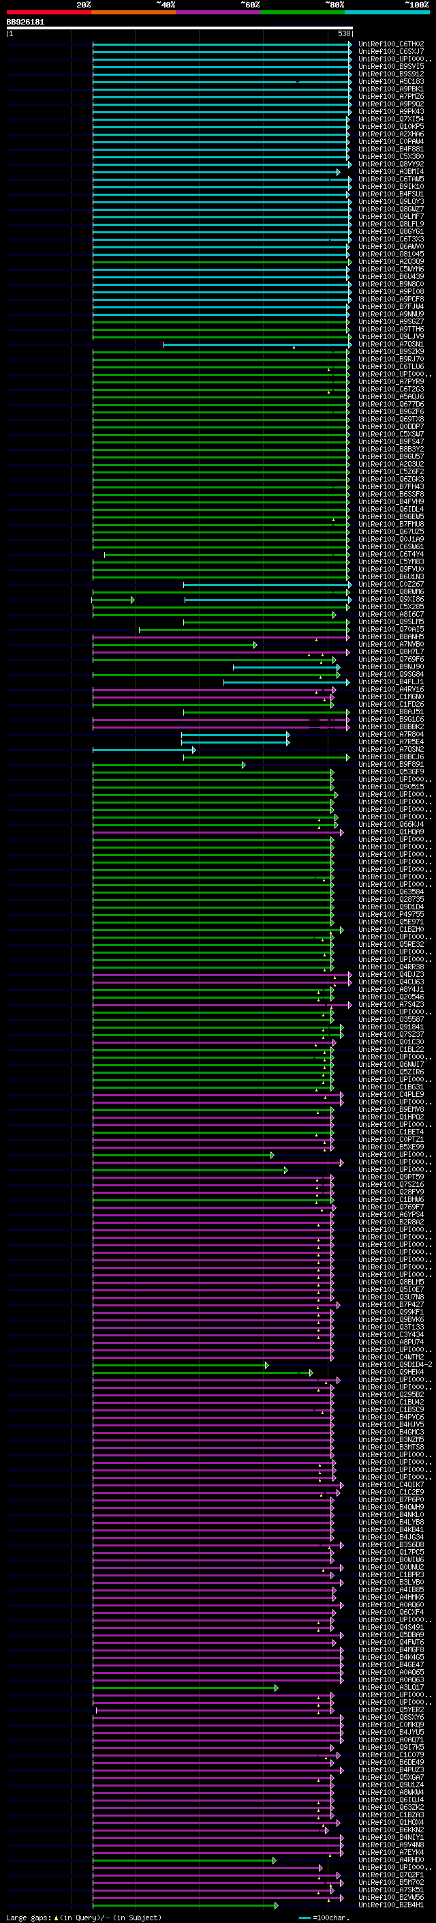Select hit label UniRef100_B4MGF8

coord(391,1649)
